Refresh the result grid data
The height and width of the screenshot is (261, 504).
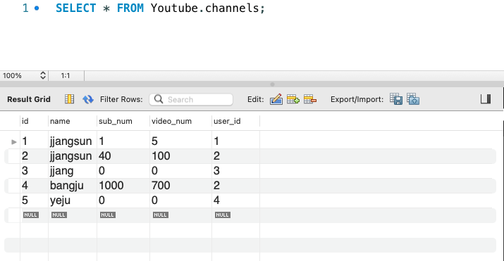(x=87, y=99)
